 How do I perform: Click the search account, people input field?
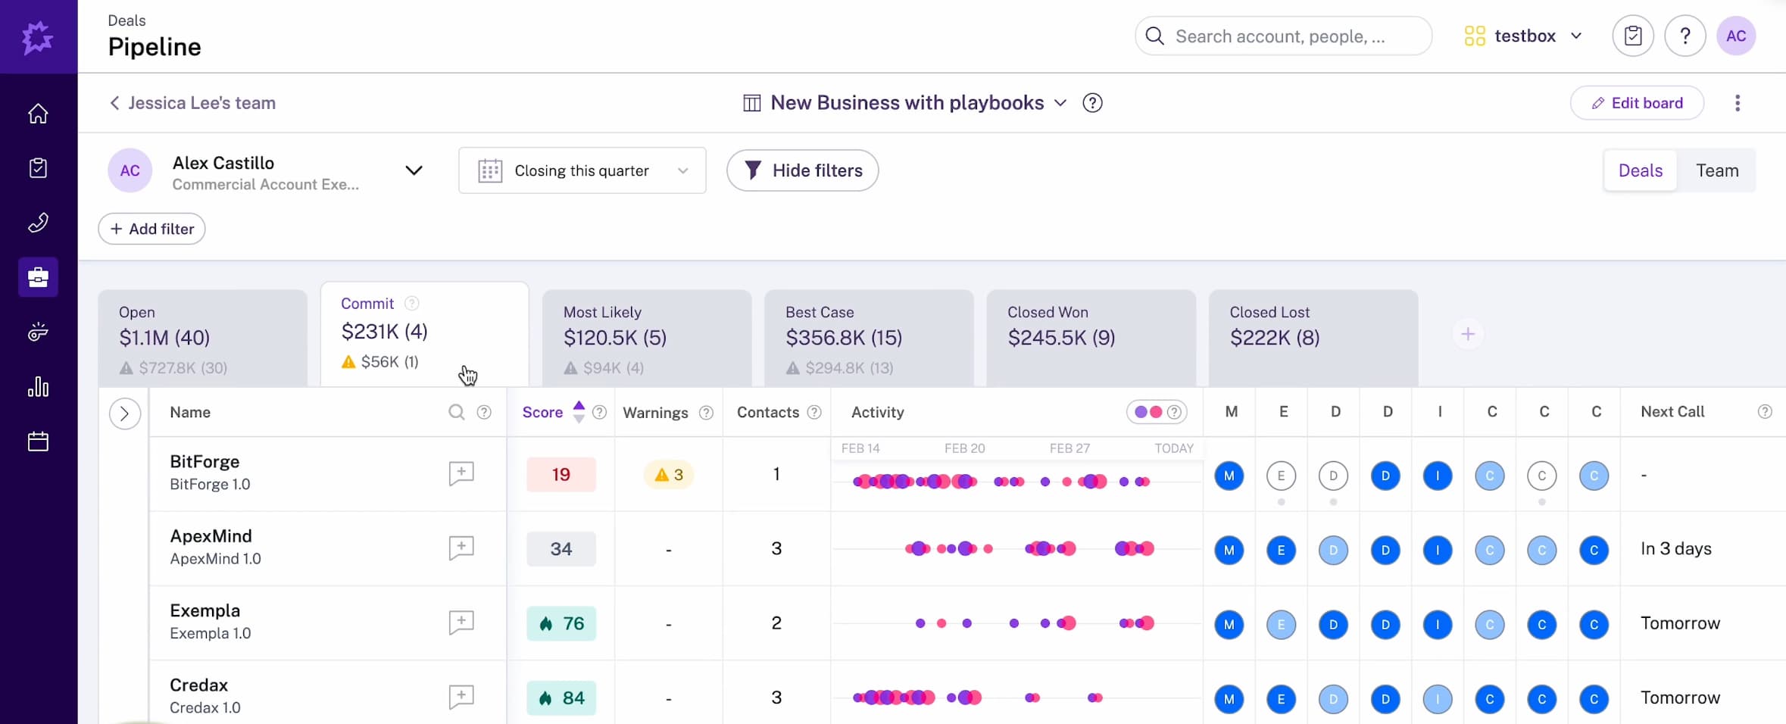pos(1283,36)
